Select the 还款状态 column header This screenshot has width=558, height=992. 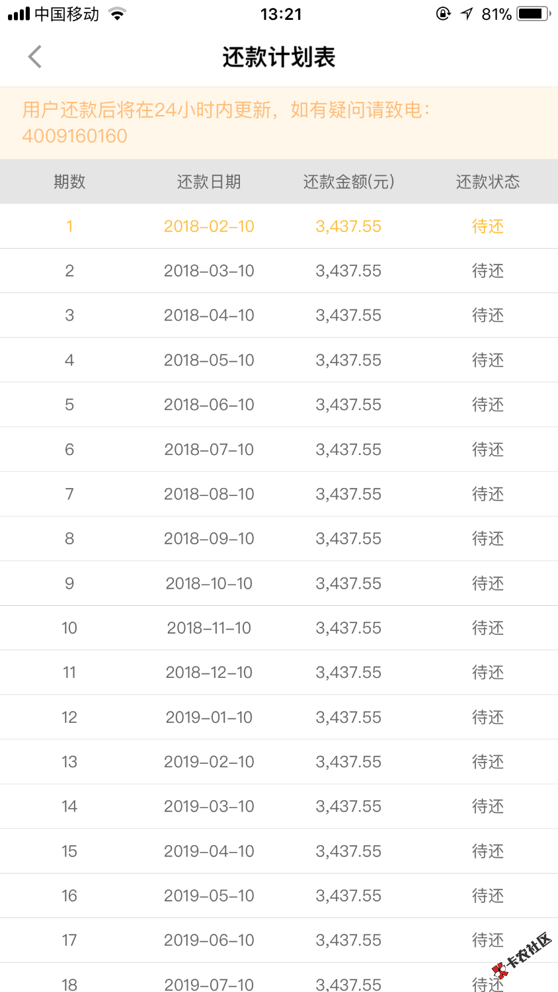click(488, 182)
